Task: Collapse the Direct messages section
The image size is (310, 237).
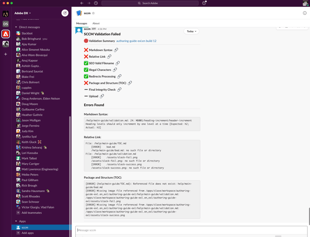Action: click(16, 27)
